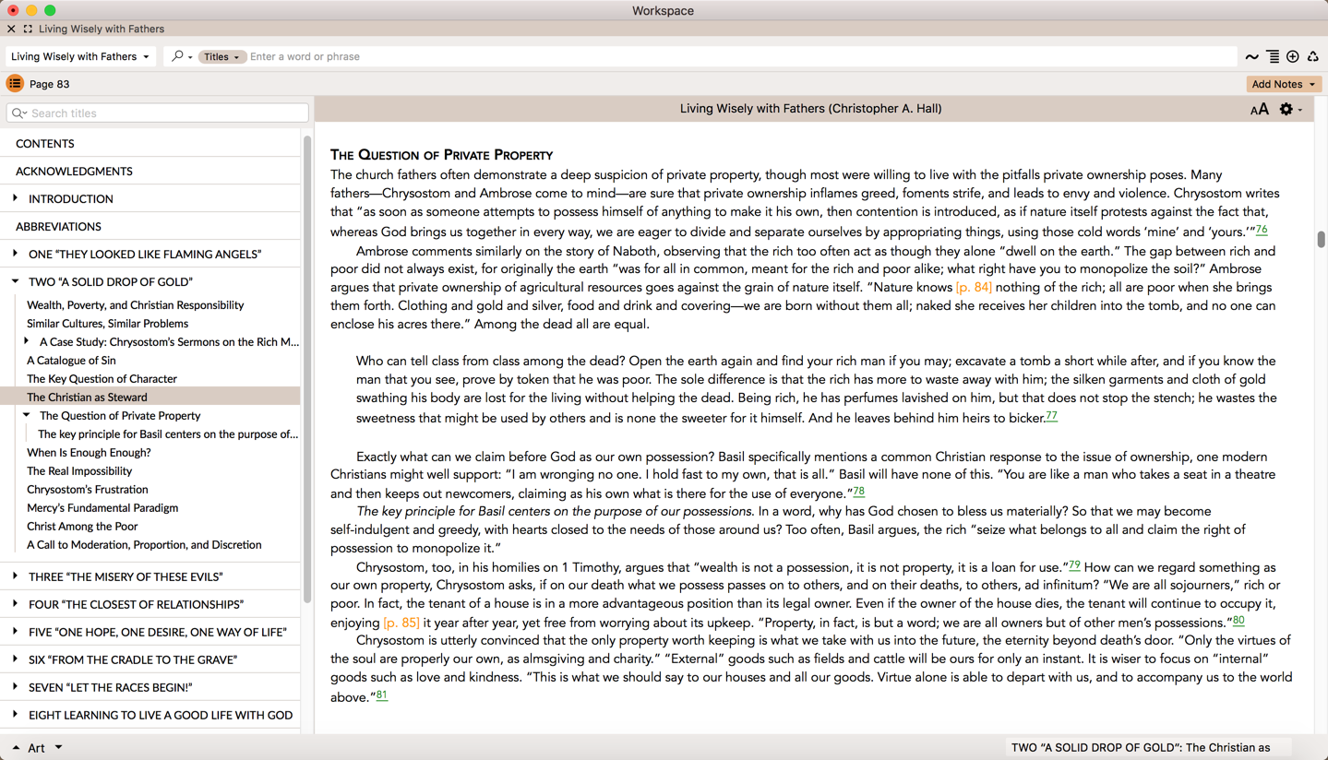
Task: Open the Add Notes dropdown
Action: 1284,84
